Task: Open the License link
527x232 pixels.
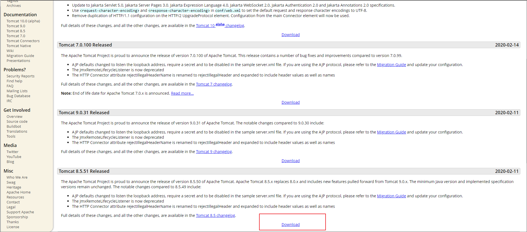Action: (13, 227)
